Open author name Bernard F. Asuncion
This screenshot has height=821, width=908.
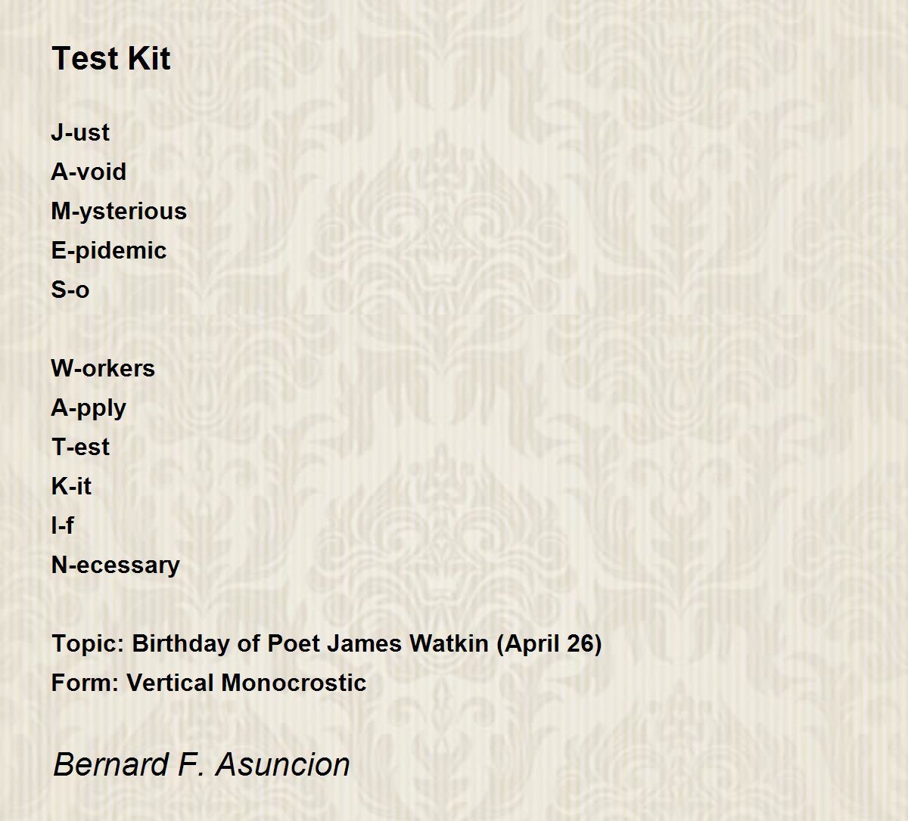pyautogui.click(x=202, y=764)
